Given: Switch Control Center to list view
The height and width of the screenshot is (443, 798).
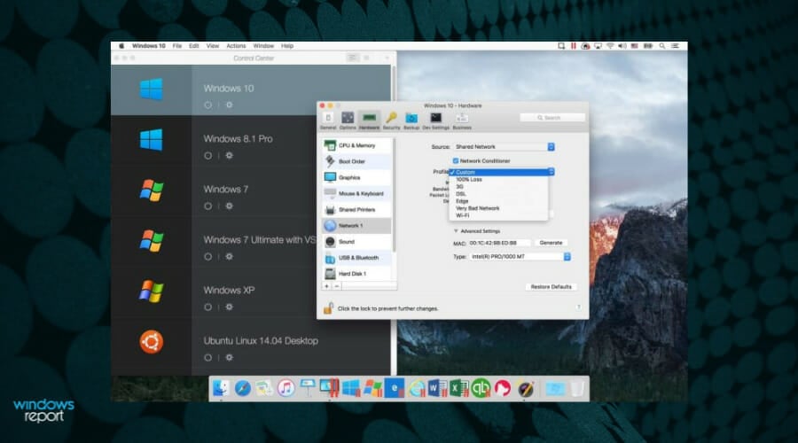Looking at the screenshot, I should (x=352, y=58).
